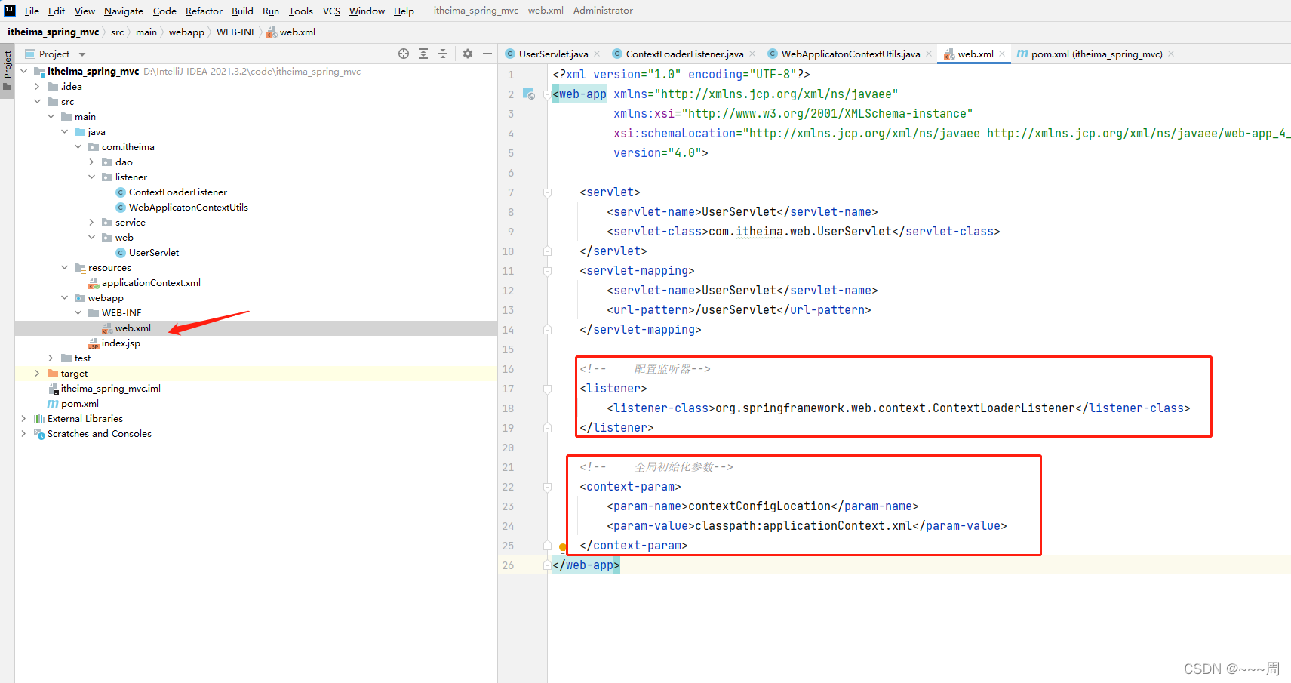The width and height of the screenshot is (1291, 683).
Task: Switch to the ContextLoaderListener.java tab
Action: (684, 54)
